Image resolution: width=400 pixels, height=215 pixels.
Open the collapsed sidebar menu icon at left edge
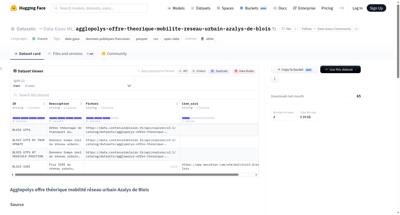point(1,69)
